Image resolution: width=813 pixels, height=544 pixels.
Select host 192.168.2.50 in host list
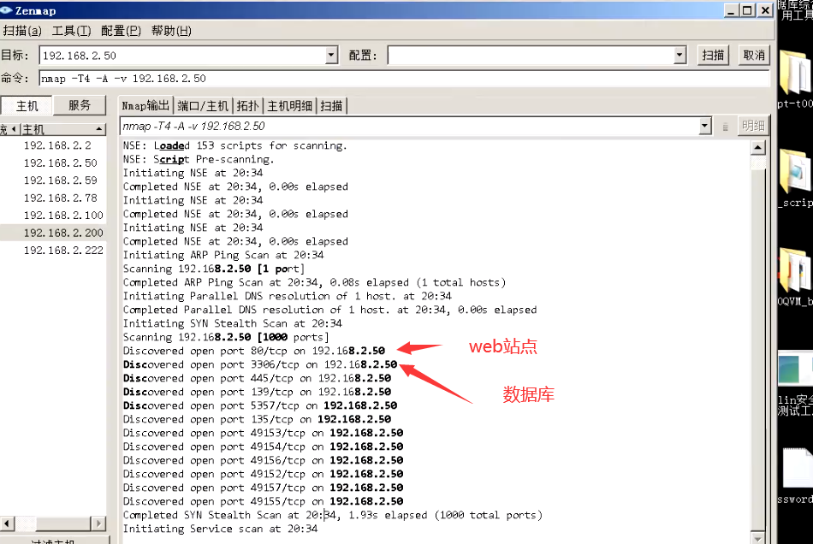point(60,163)
